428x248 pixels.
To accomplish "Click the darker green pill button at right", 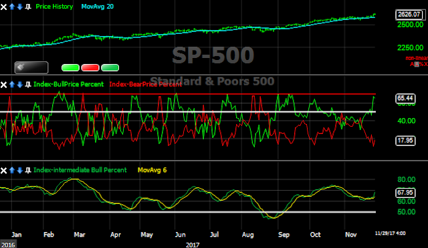I will [110, 67].
